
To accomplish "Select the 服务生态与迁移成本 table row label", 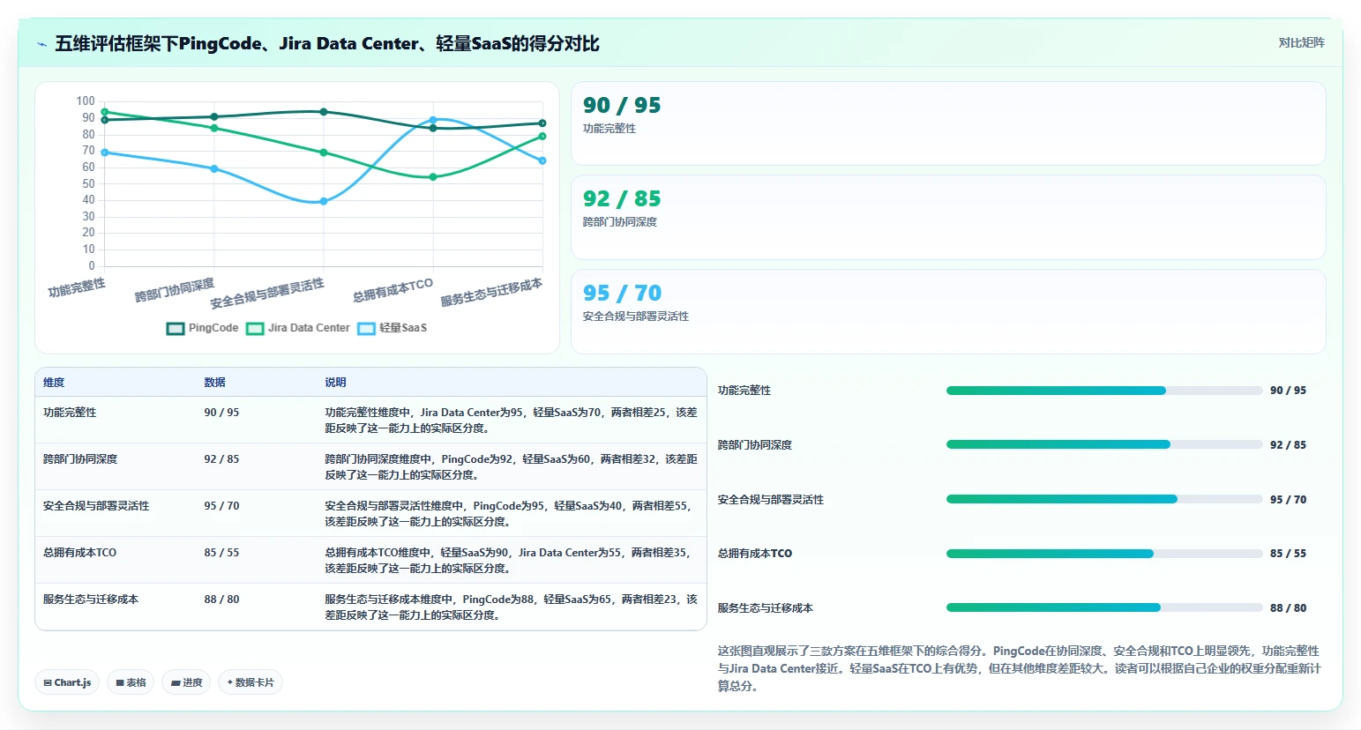I will [x=91, y=600].
